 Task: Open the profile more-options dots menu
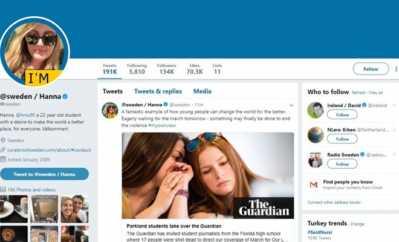coord(396,69)
